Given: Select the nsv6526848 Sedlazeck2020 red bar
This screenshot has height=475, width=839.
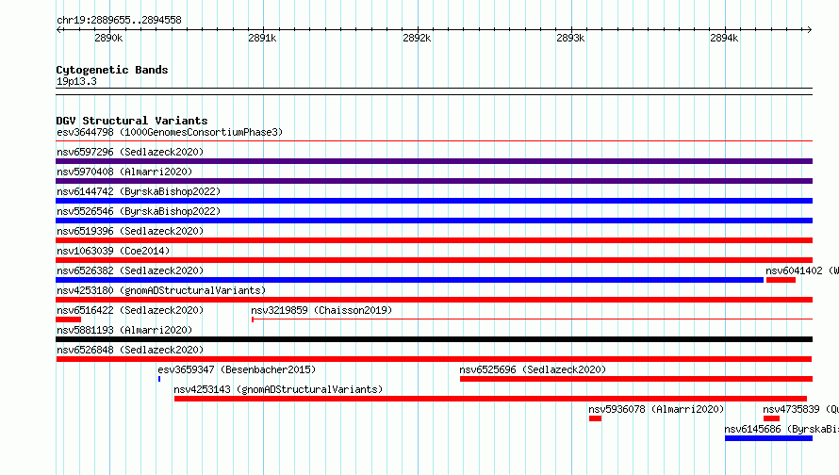Looking at the screenshot, I should pyautogui.click(x=434, y=359).
